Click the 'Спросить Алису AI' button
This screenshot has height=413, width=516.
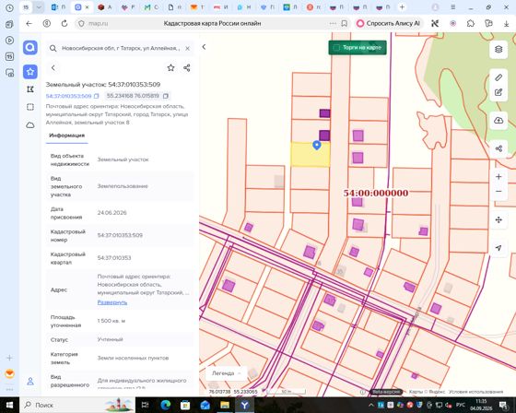tap(389, 23)
